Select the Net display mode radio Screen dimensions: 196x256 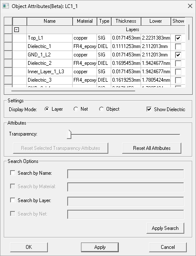coord(76,109)
